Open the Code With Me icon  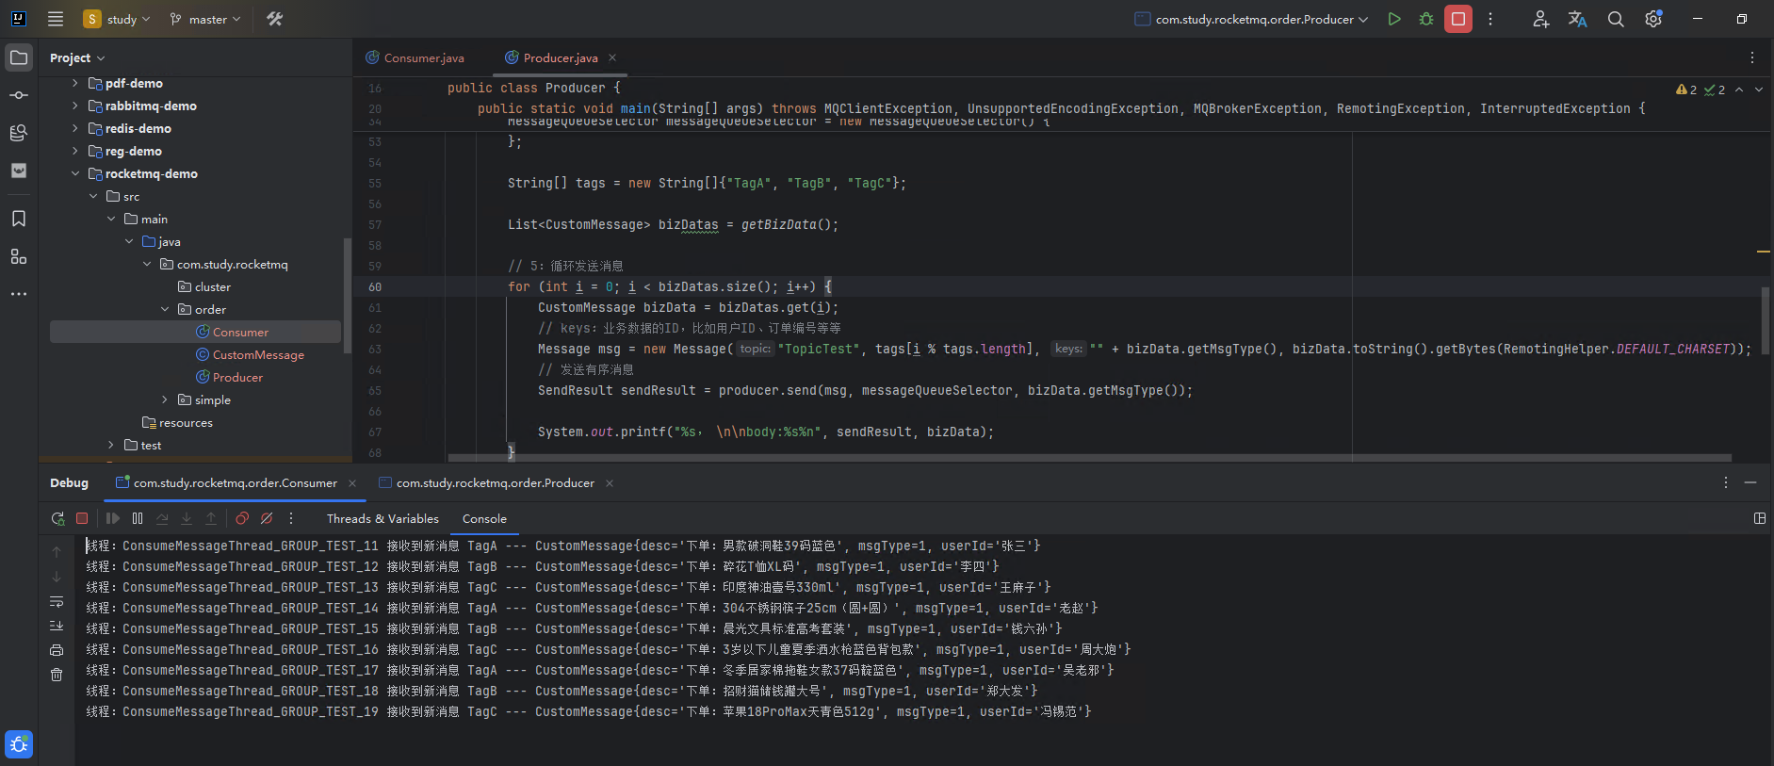point(1540,19)
